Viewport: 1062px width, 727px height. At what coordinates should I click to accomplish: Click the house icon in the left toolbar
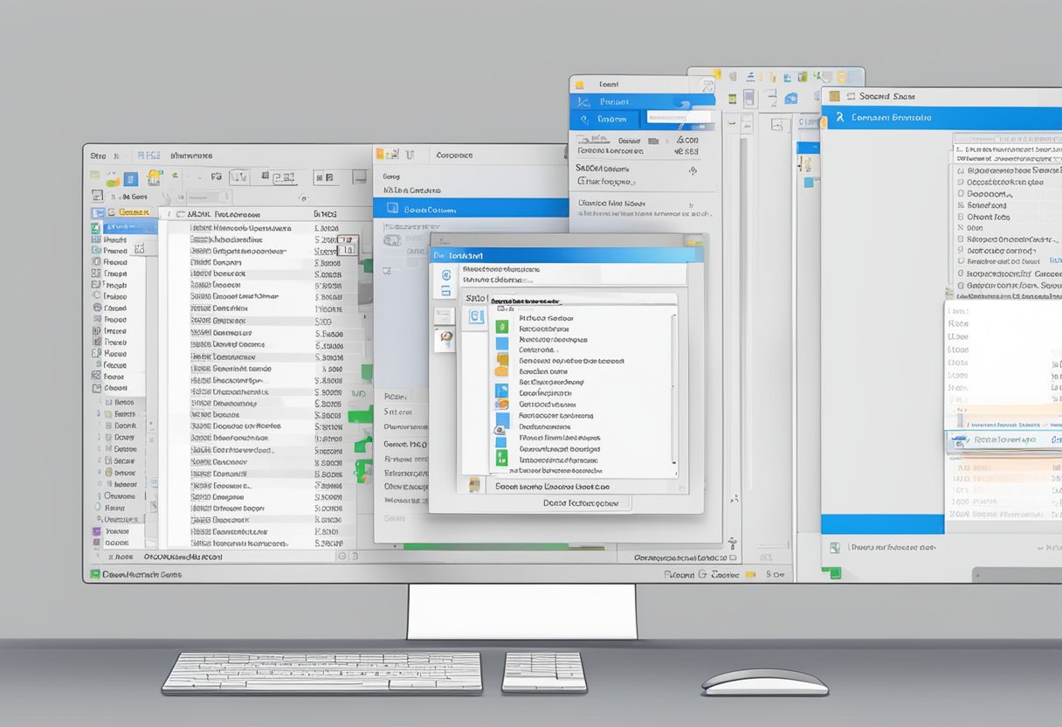tap(155, 177)
